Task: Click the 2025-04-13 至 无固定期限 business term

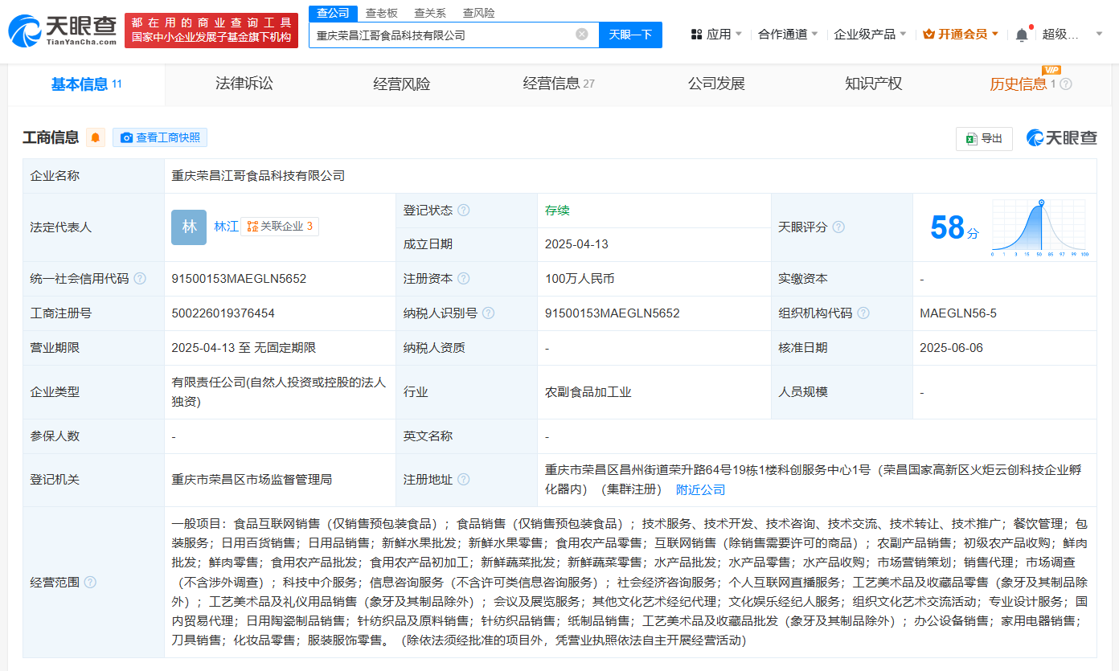Action: 244,348
